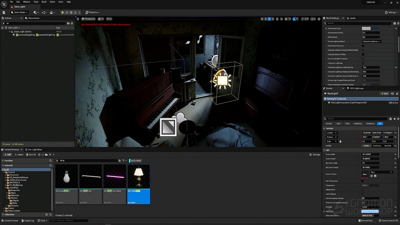Reset Location to default with the arrow
The image size is (400, 225).
pos(395,133)
